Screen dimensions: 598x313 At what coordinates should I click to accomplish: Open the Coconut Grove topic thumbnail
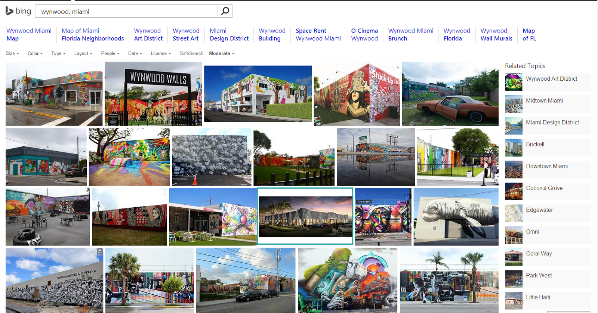pyautogui.click(x=514, y=191)
